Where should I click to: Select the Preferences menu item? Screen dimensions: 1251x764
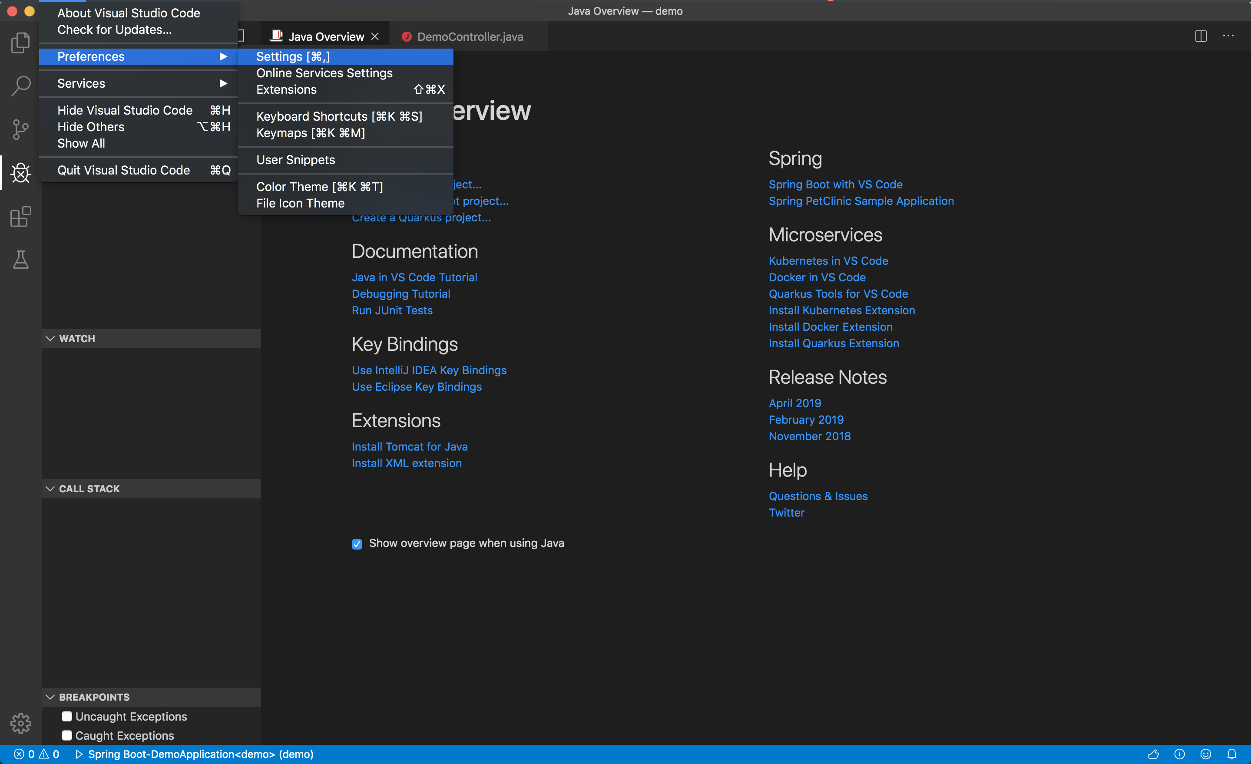(139, 56)
